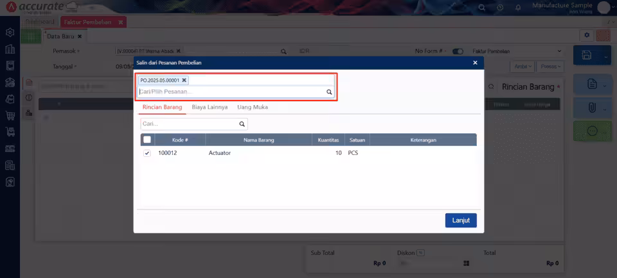Open the last report icon in sidebar
Image resolution: width=617 pixels, height=278 pixels.
[x=10, y=182]
